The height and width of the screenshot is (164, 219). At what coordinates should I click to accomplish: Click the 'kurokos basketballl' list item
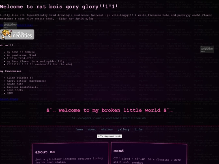[x=22, y=87]
